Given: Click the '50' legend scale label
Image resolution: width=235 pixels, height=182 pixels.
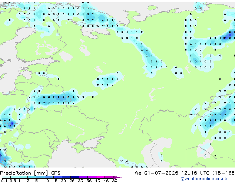Looking at the screenshot, I should pyautogui.click(x=115, y=181).
